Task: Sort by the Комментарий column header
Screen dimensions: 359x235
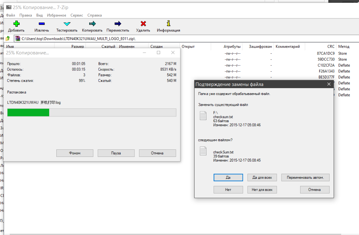Action: pyautogui.click(x=288, y=47)
